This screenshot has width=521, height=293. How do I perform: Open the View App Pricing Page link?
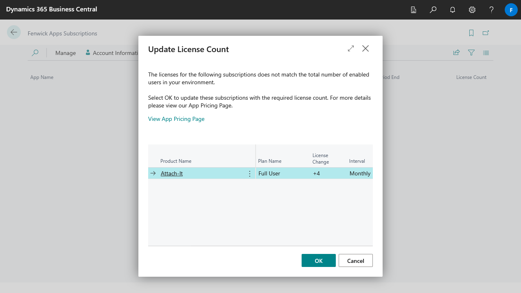click(176, 119)
